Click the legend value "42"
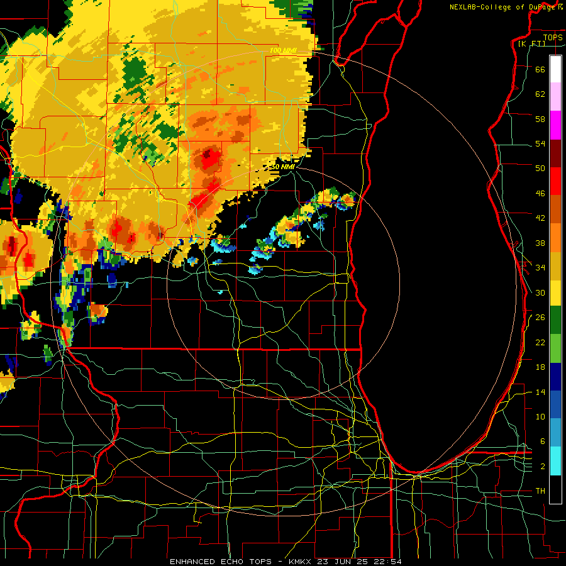The image size is (566, 566). tap(540, 218)
